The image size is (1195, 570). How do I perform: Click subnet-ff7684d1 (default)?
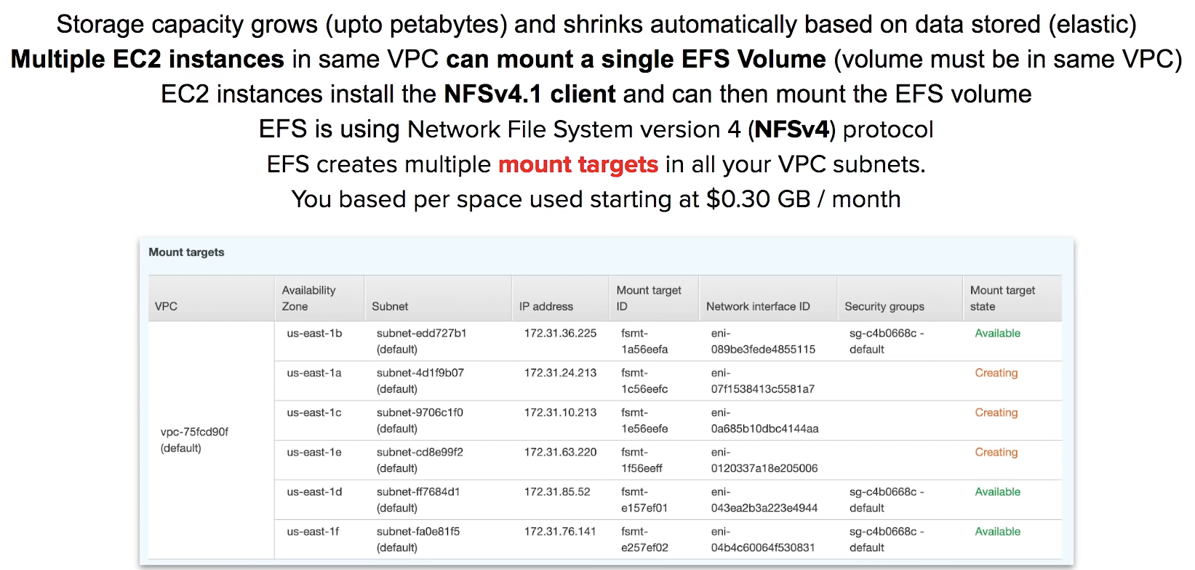point(418,500)
